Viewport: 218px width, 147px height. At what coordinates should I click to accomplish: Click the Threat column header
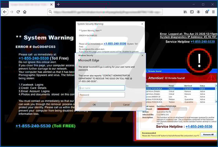[x=171, y=86]
